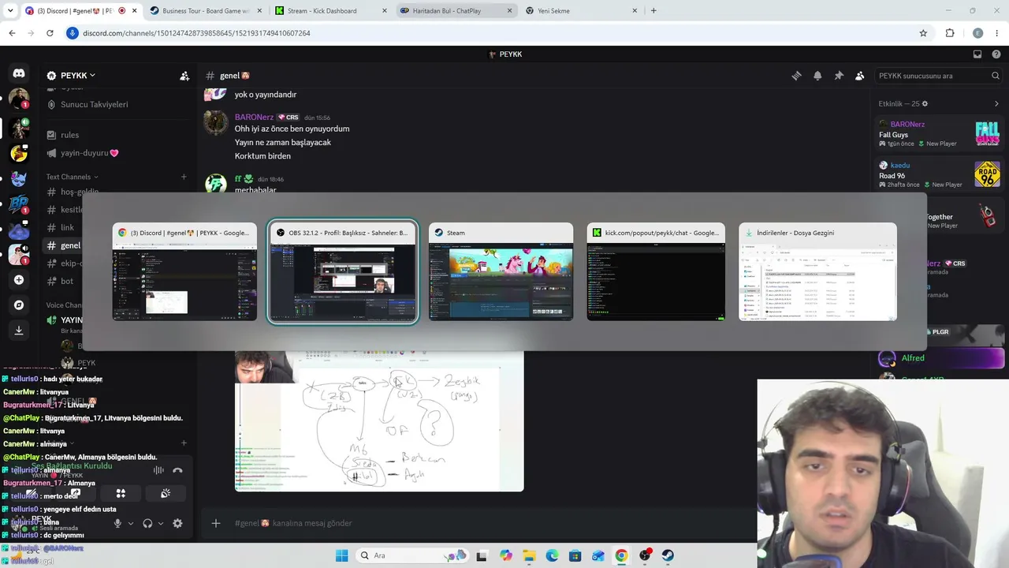Open Threads icon in channel header
1009x568 pixels.
click(796, 76)
